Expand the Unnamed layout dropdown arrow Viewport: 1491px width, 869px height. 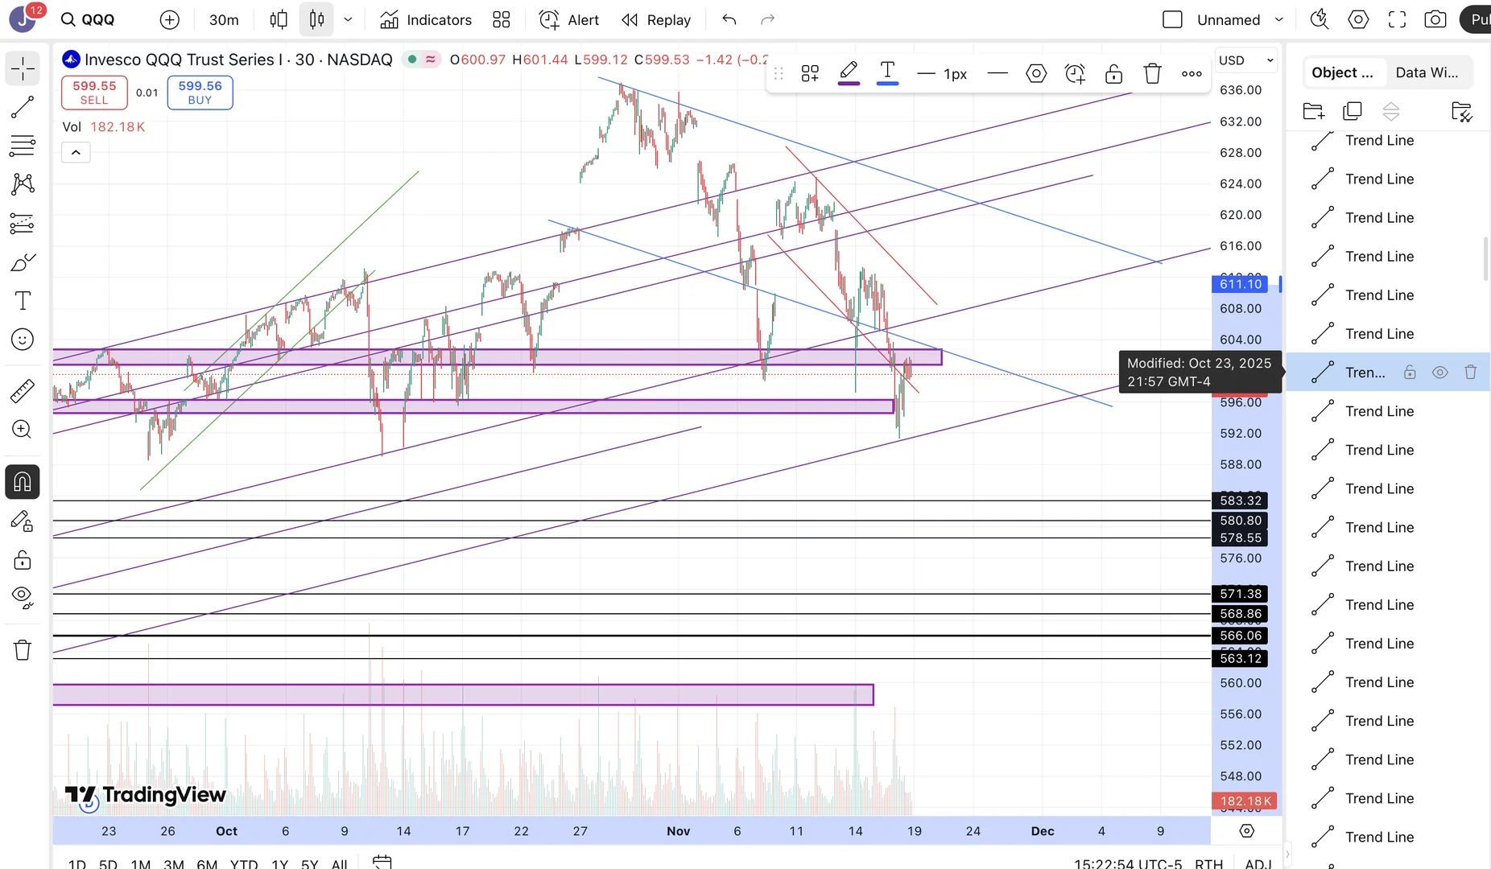pos(1278,20)
